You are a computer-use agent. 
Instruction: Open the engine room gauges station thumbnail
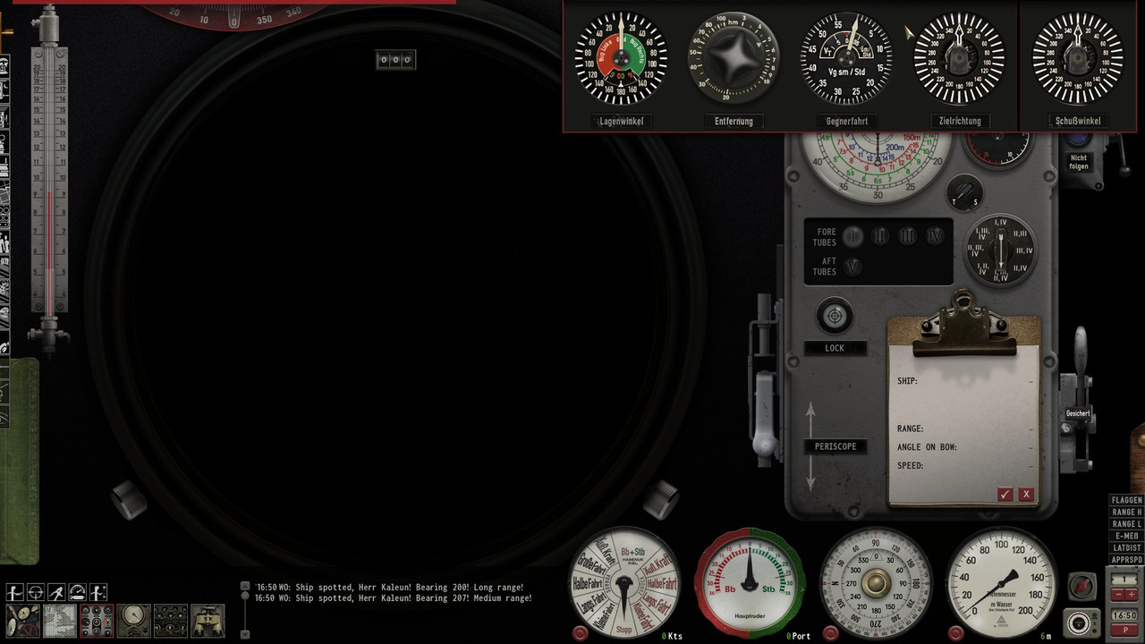pyautogui.click(x=22, y=621)
